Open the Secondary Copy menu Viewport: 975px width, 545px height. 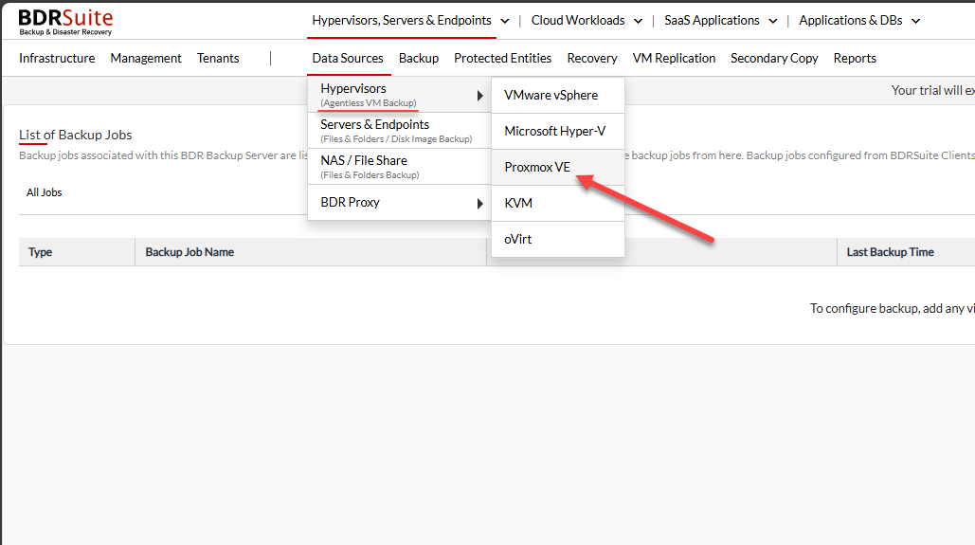pyautogui.click(x=774, y=58)
